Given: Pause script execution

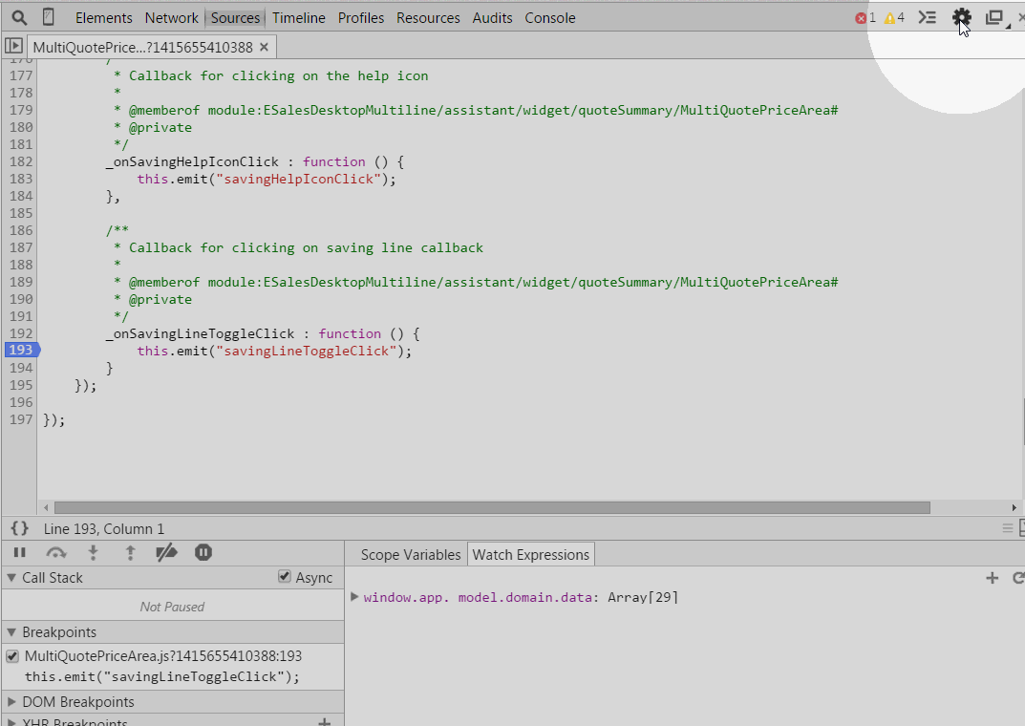Looking at the screenshot, I should coord(20,553).
